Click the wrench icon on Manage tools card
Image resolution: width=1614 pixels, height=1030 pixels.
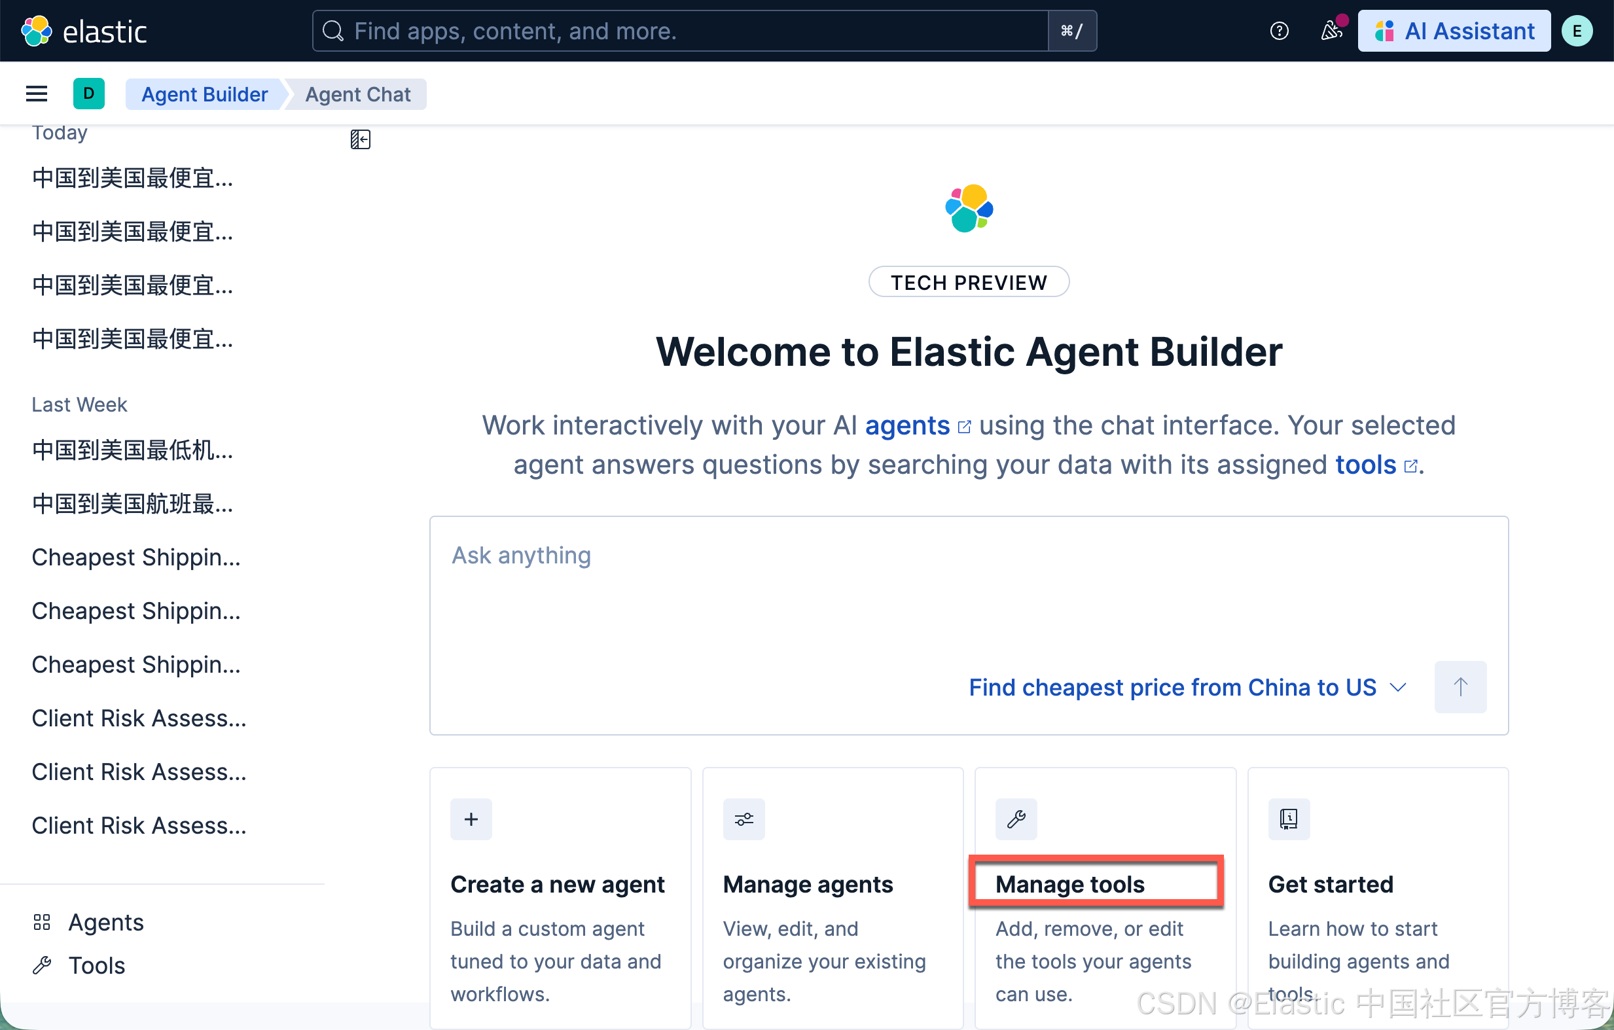[1016, 819]
